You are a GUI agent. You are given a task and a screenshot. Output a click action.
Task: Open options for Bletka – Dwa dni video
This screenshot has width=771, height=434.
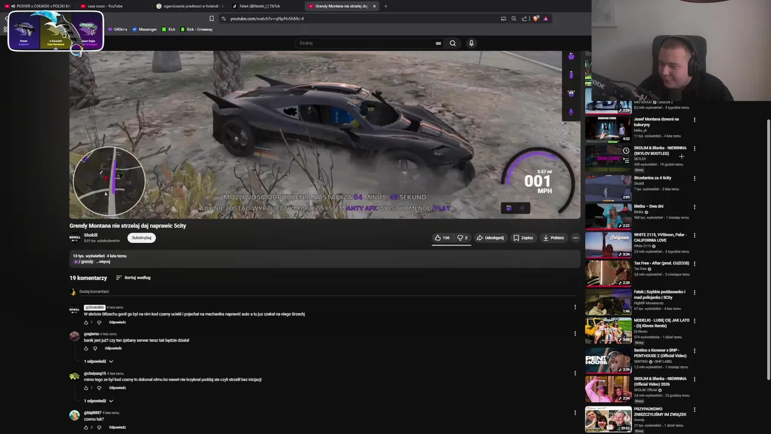click(x=695, y=207)
